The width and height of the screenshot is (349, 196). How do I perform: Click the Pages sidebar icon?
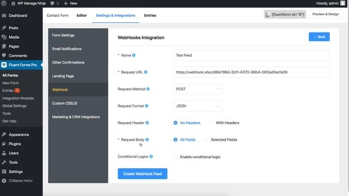tap(4, 46)
